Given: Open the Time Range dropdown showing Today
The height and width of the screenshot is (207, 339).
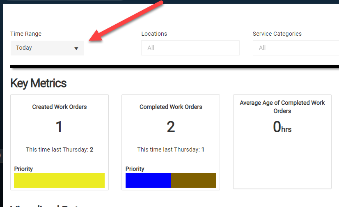Looking at the screenshot, I should click(x=47, y=48).
